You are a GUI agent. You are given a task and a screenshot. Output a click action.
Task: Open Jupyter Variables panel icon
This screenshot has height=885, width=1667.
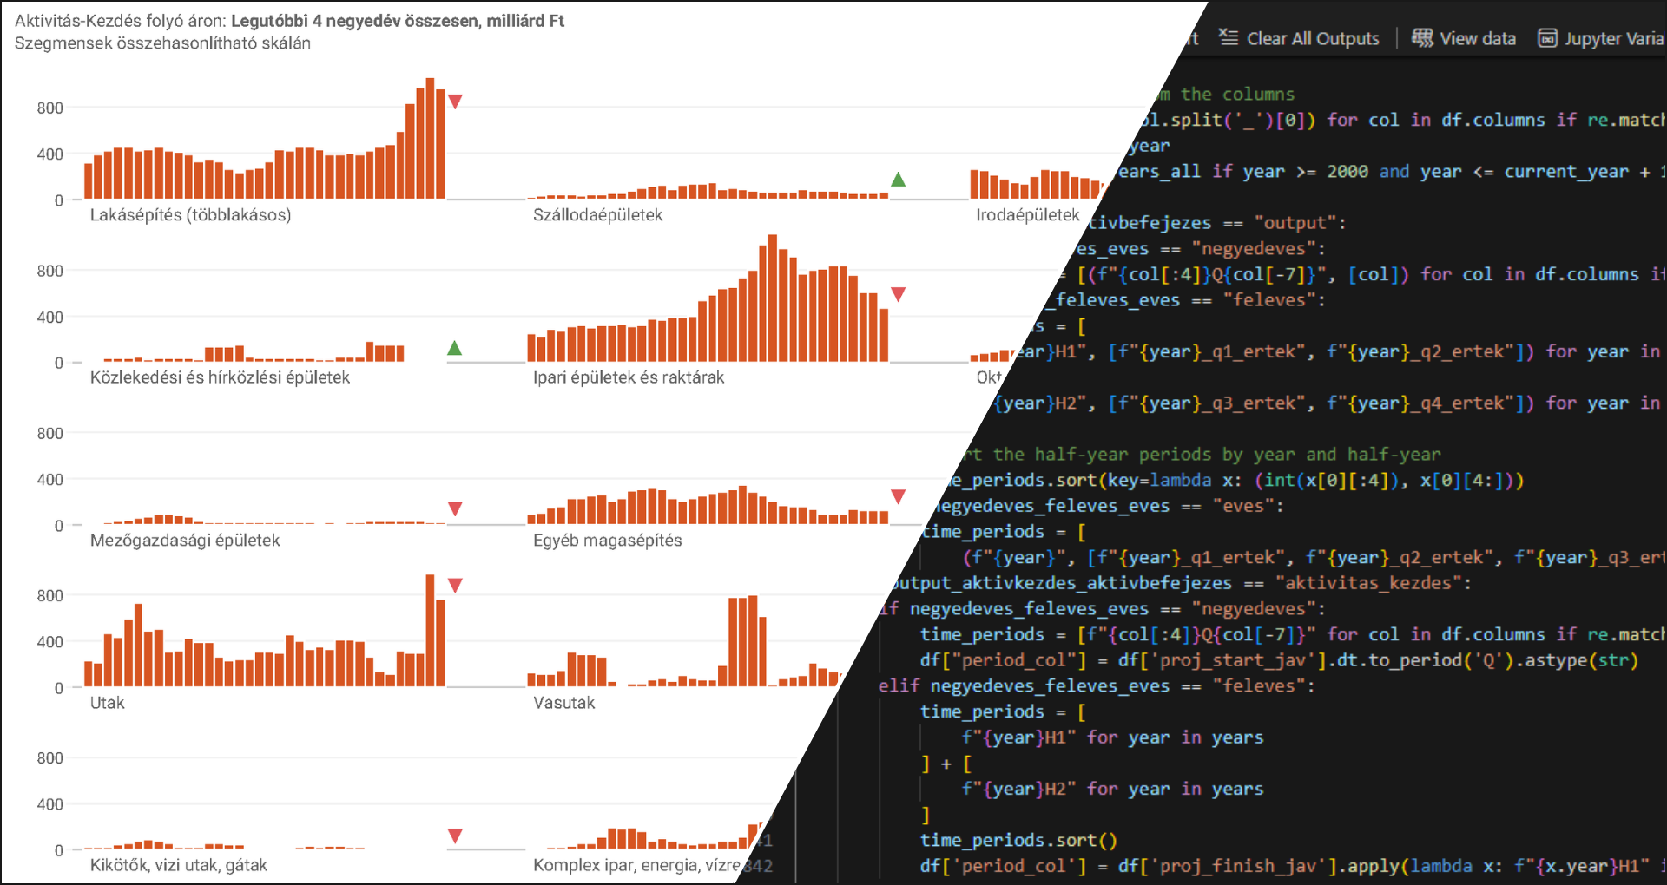tap(1547, 38)
